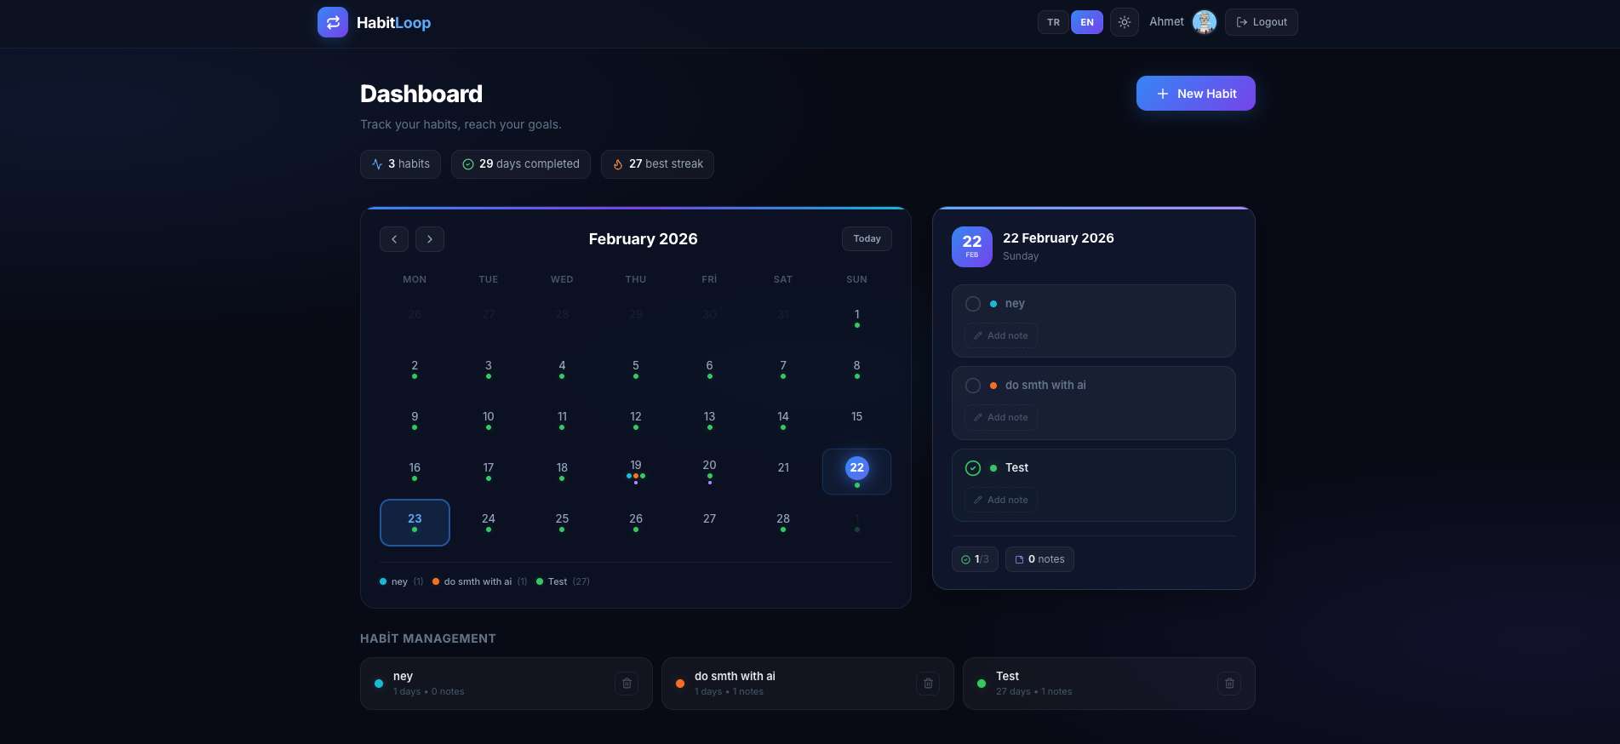Delete the 'ney' habit trash icon
The width and height of the screenshot is (1620, 744).
click(x=627, y=684)
